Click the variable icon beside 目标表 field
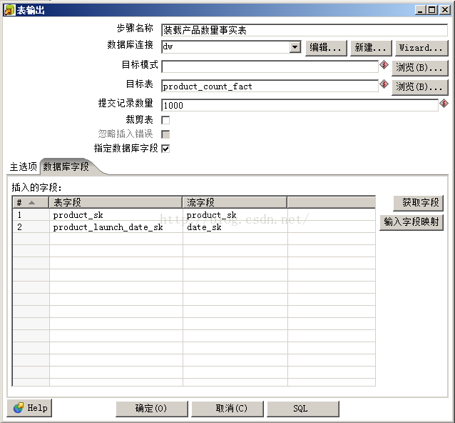455x423 pixels. (384, 84)
